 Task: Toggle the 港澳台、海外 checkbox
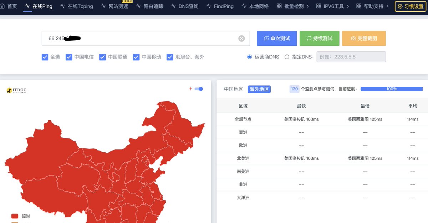click(x=170, y=57)
